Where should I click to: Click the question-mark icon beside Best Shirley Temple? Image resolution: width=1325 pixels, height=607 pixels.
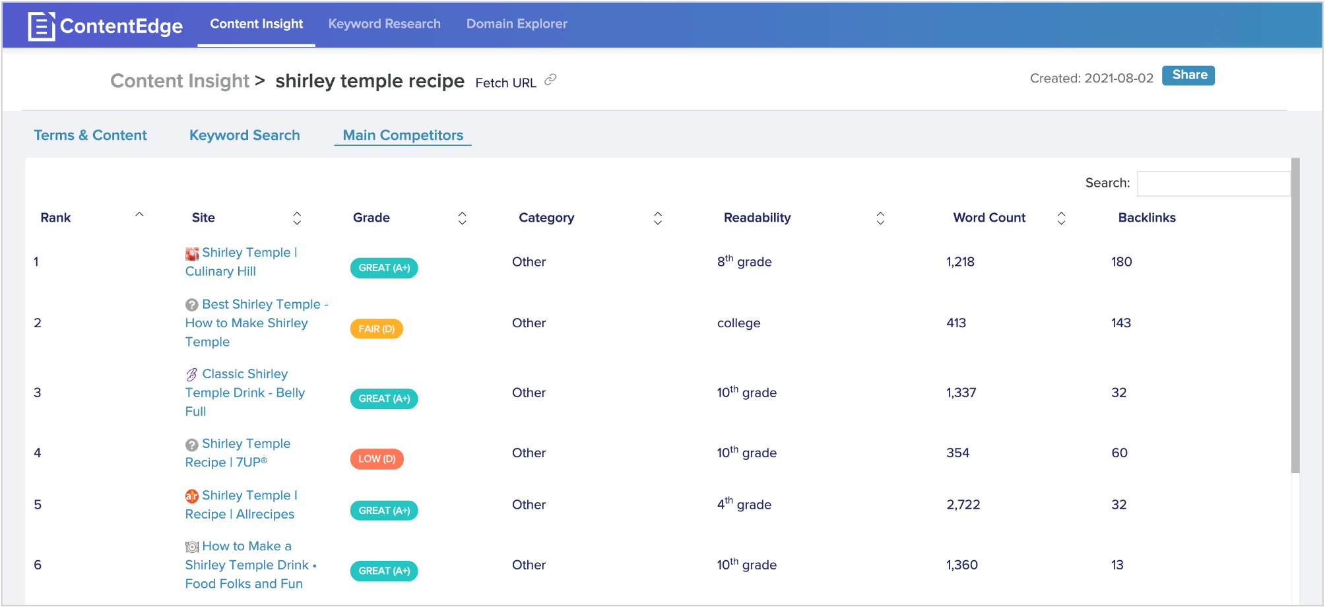[192, 305]
